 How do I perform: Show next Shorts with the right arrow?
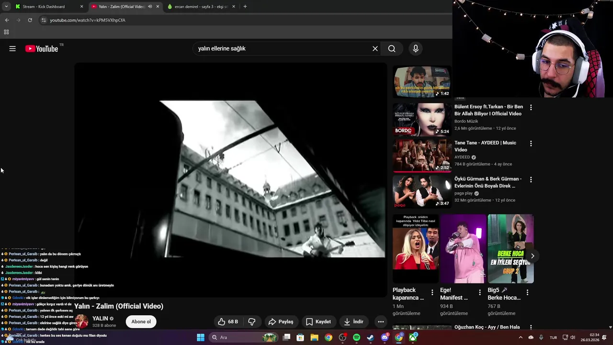(x=532, y=256)
